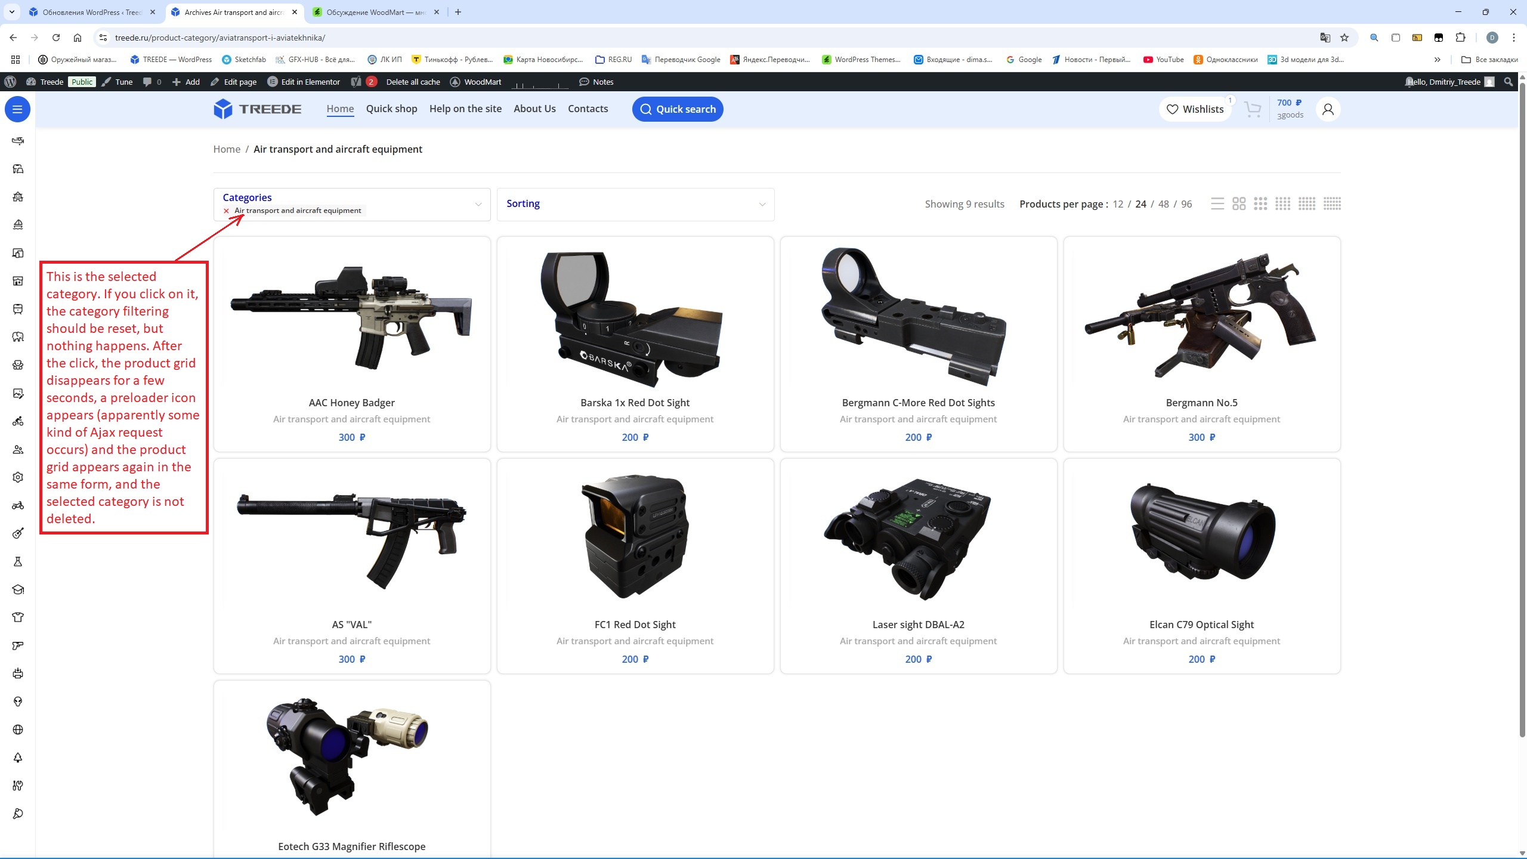Open About Us menu item

click(x=534, y=109)
